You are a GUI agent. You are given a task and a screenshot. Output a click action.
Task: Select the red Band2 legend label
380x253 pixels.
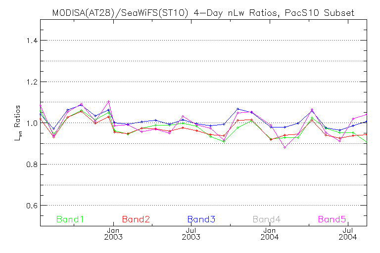click(x=136, y=219)
